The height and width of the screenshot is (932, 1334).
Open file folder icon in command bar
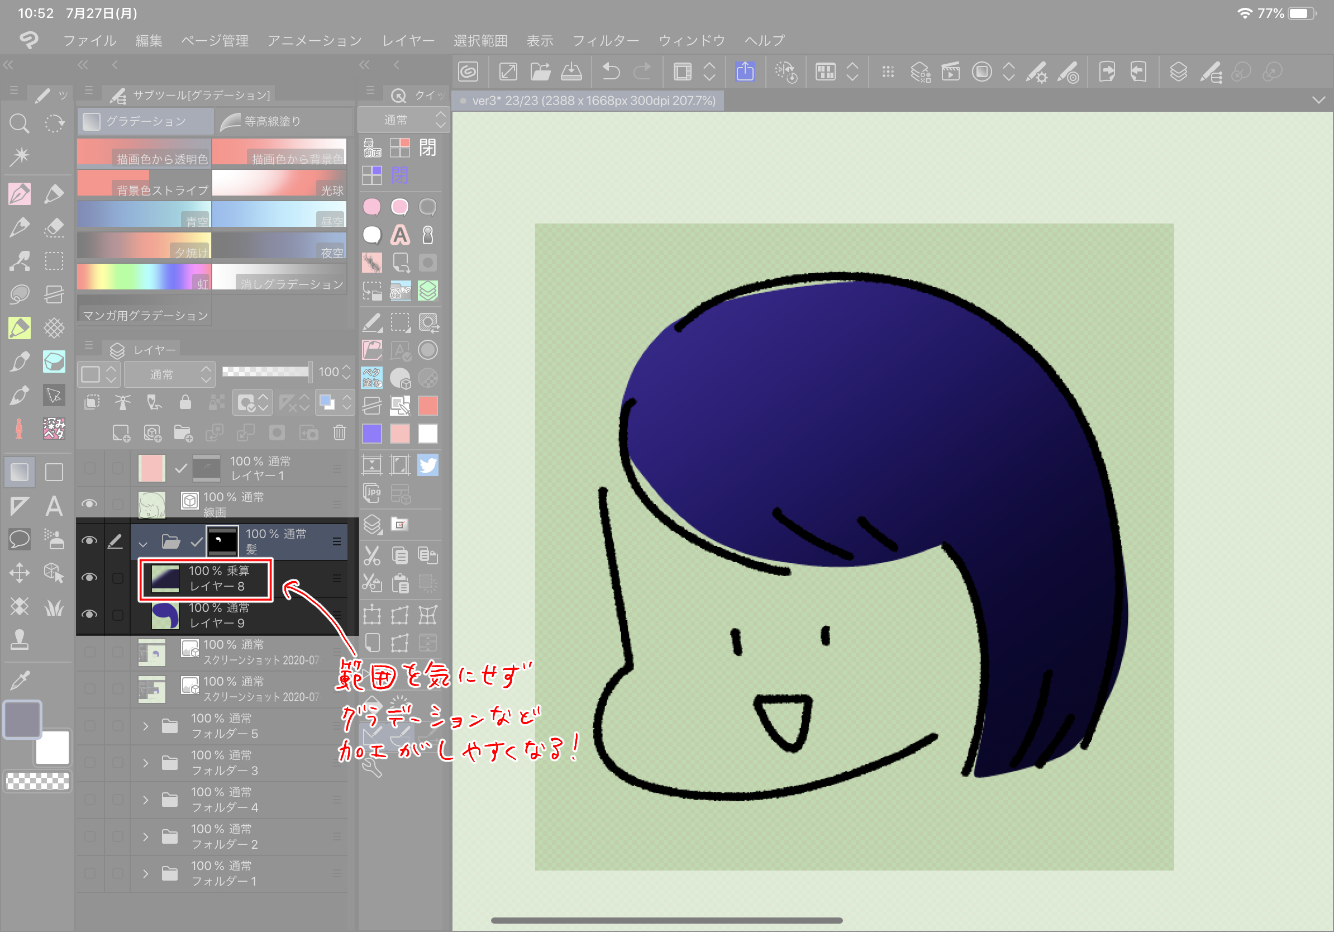click(x=540, y=72)
